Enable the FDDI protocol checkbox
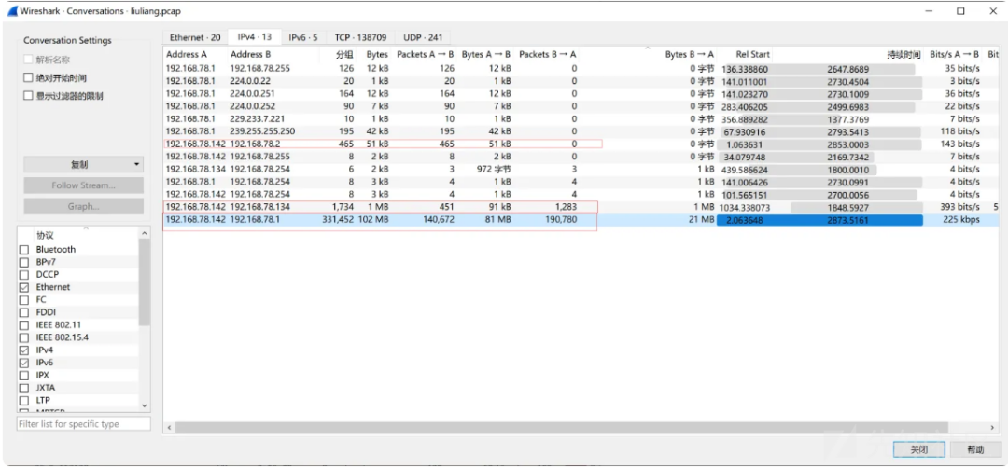 pyautogui.click(x=24, y=312)
